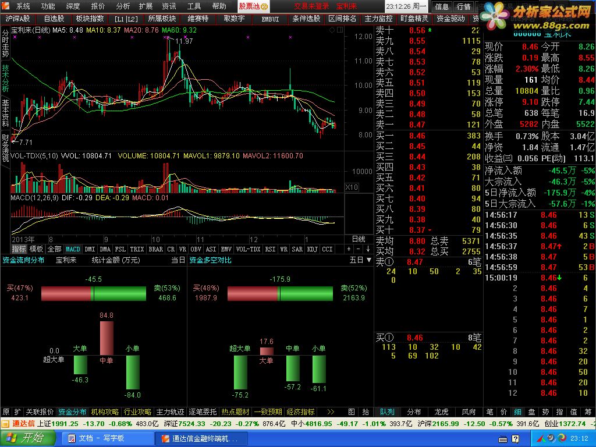Viewport: 596px width, 447px height.
Task: Click the 通达信 ticker bar logo icon
Action: 5,424
